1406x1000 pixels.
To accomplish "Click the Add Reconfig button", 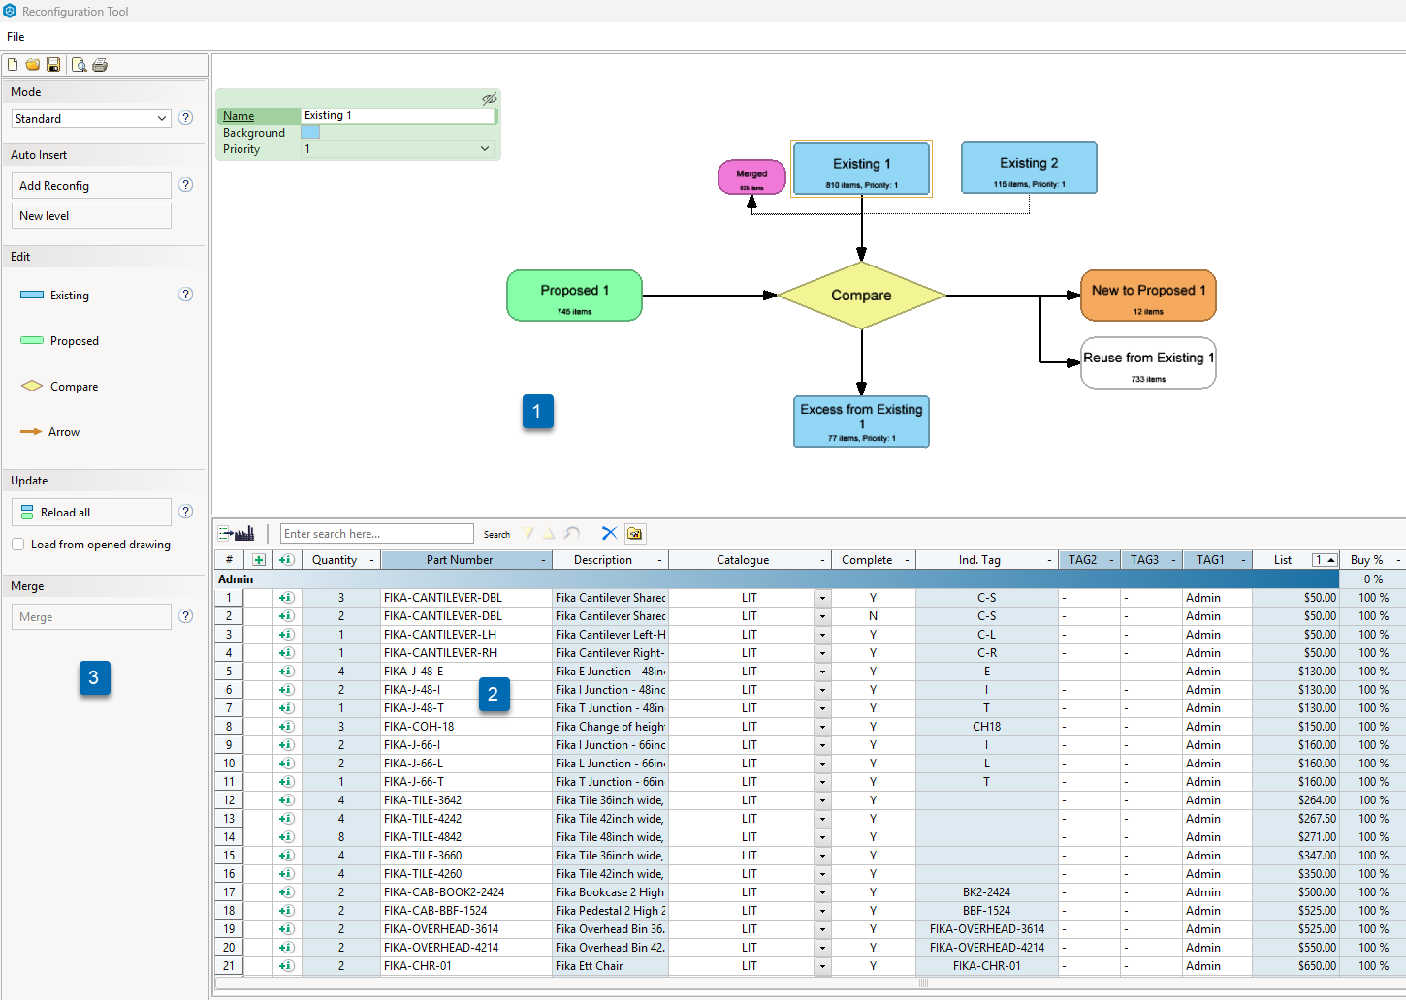I will (91, 185).
